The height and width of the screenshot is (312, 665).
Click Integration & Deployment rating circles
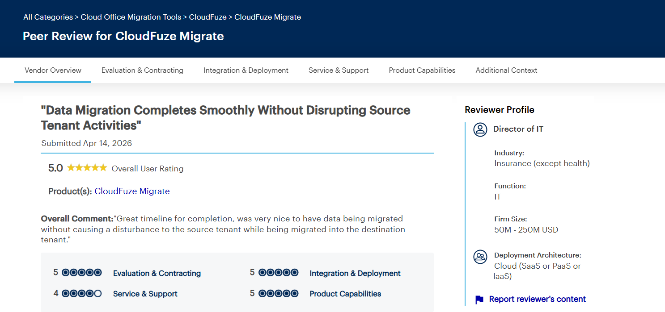click(278, 272)
